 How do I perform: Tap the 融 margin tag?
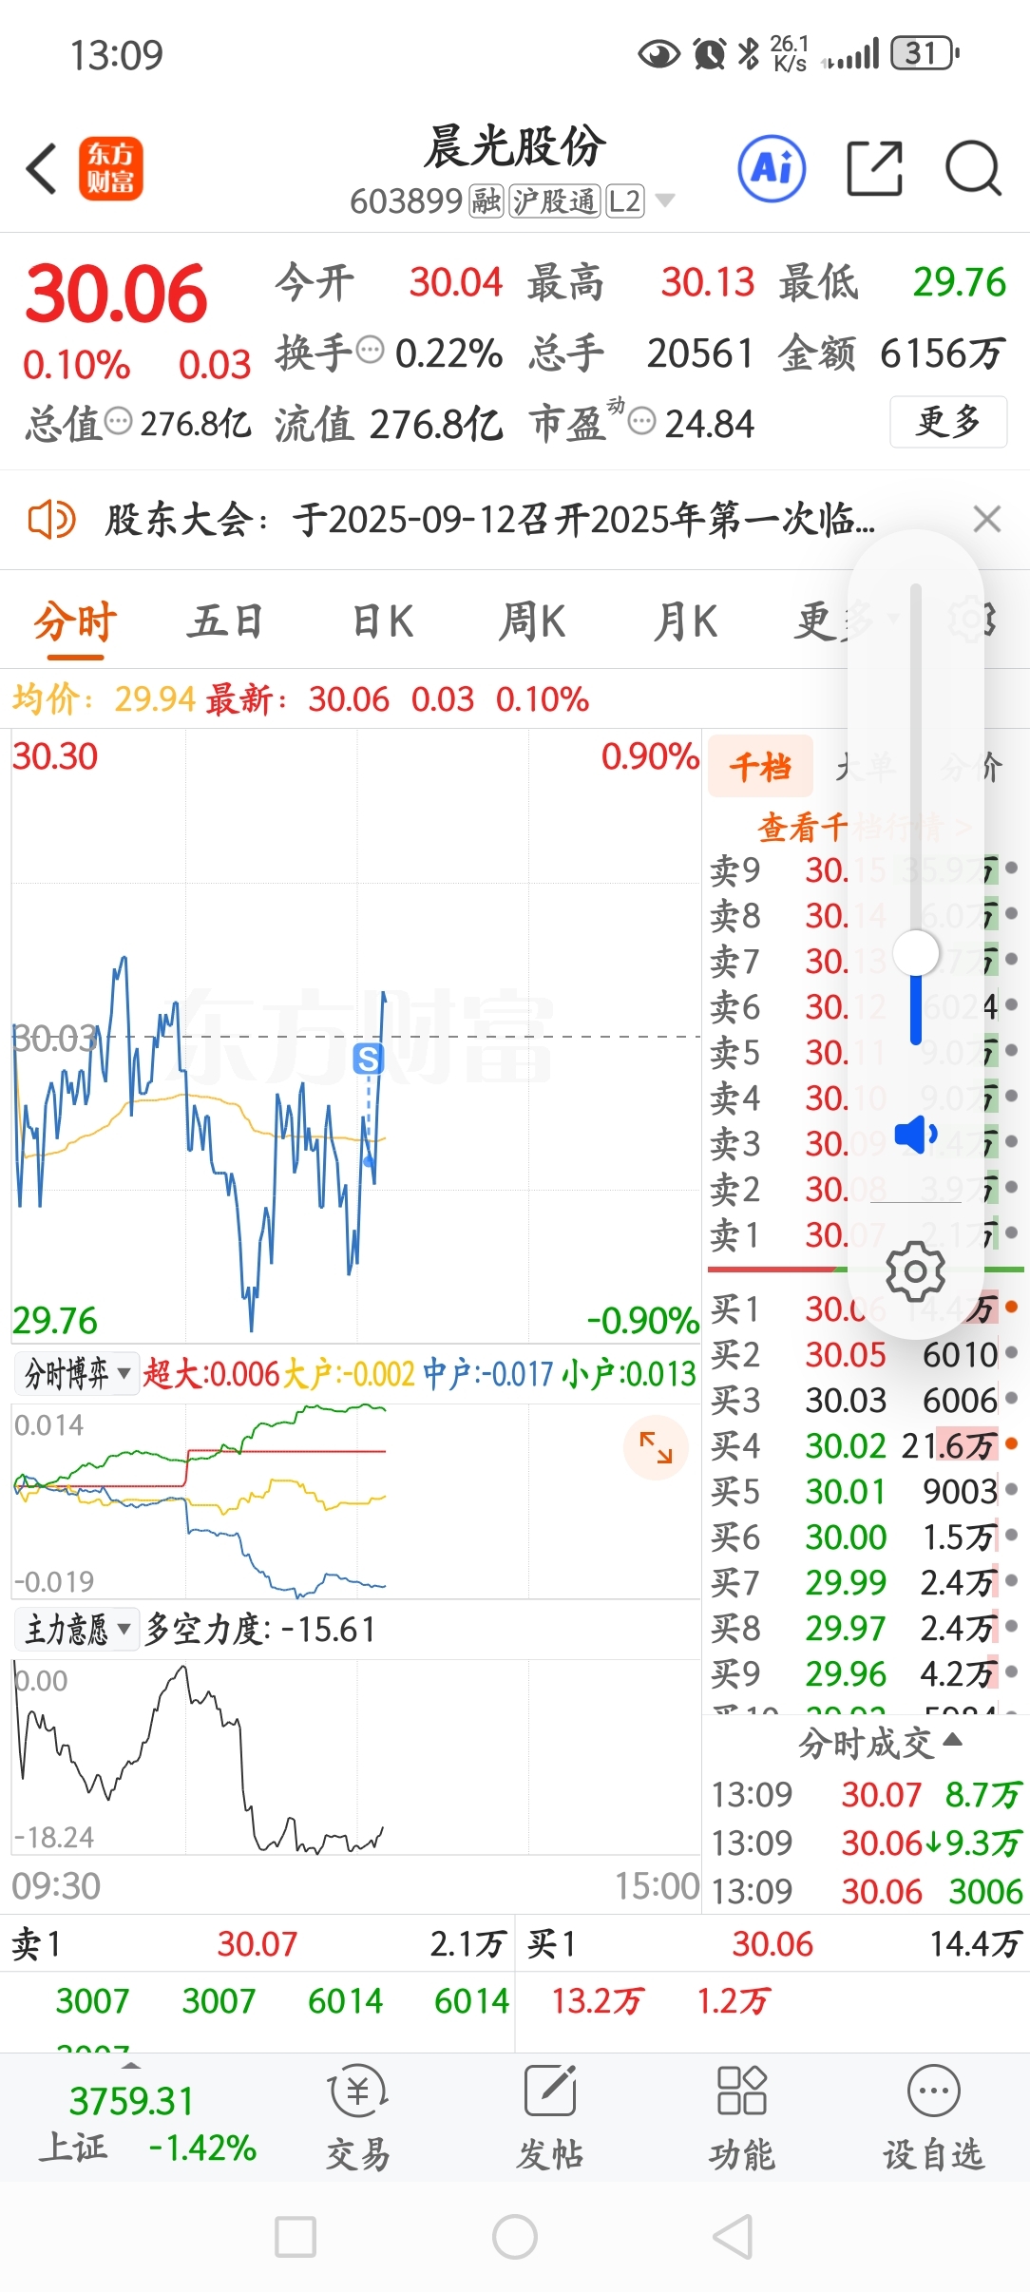click(486, 201)
